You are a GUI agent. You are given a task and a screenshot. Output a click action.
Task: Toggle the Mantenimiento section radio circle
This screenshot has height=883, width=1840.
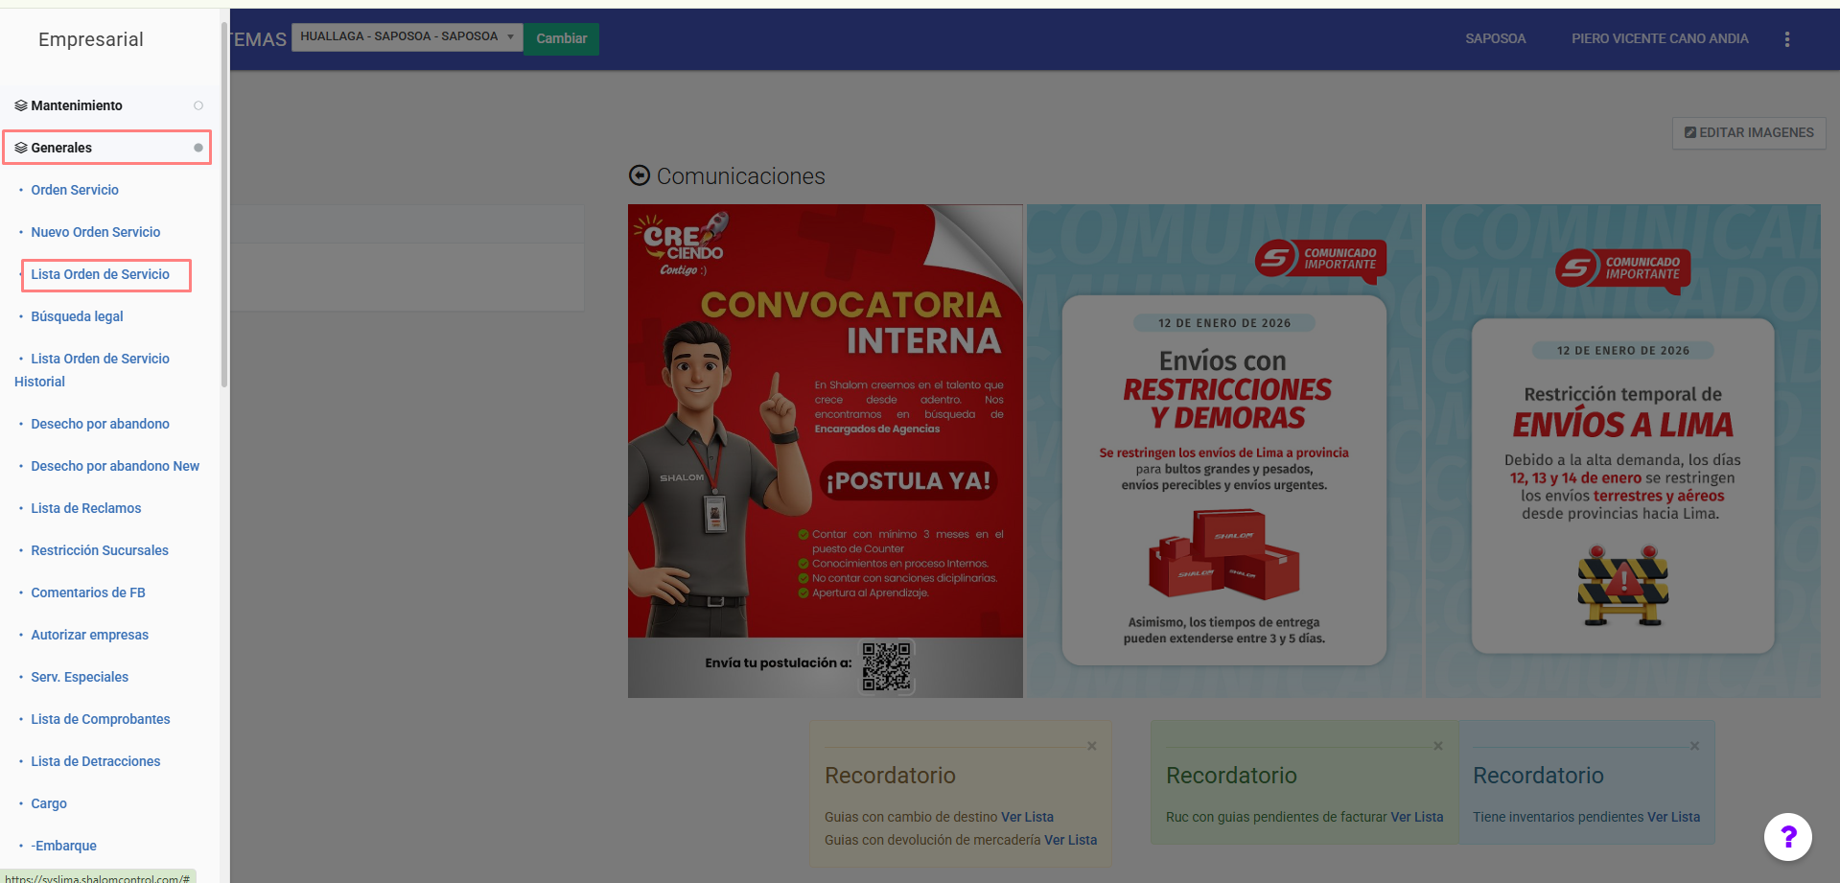198,105
